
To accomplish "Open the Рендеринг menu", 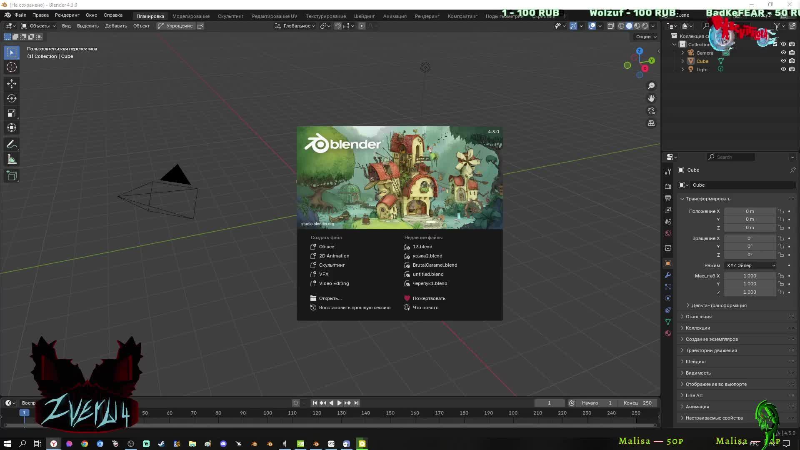I will click(67, 15).
